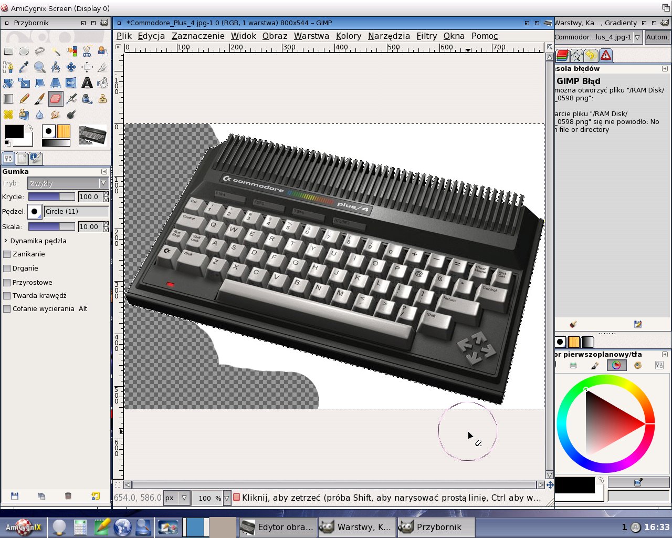Select the Clone stamp tool

pos(103,99)
